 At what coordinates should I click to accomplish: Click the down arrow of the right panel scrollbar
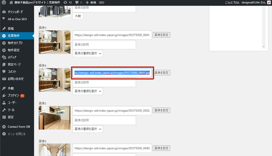(264, 46)
